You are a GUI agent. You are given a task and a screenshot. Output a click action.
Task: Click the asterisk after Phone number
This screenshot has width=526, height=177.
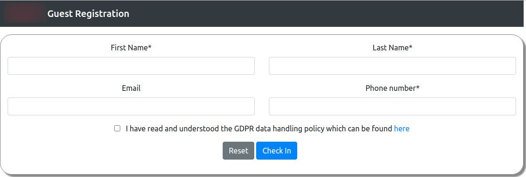(417, 87)
